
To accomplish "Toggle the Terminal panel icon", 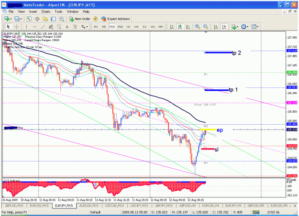I will click(54, 19).
